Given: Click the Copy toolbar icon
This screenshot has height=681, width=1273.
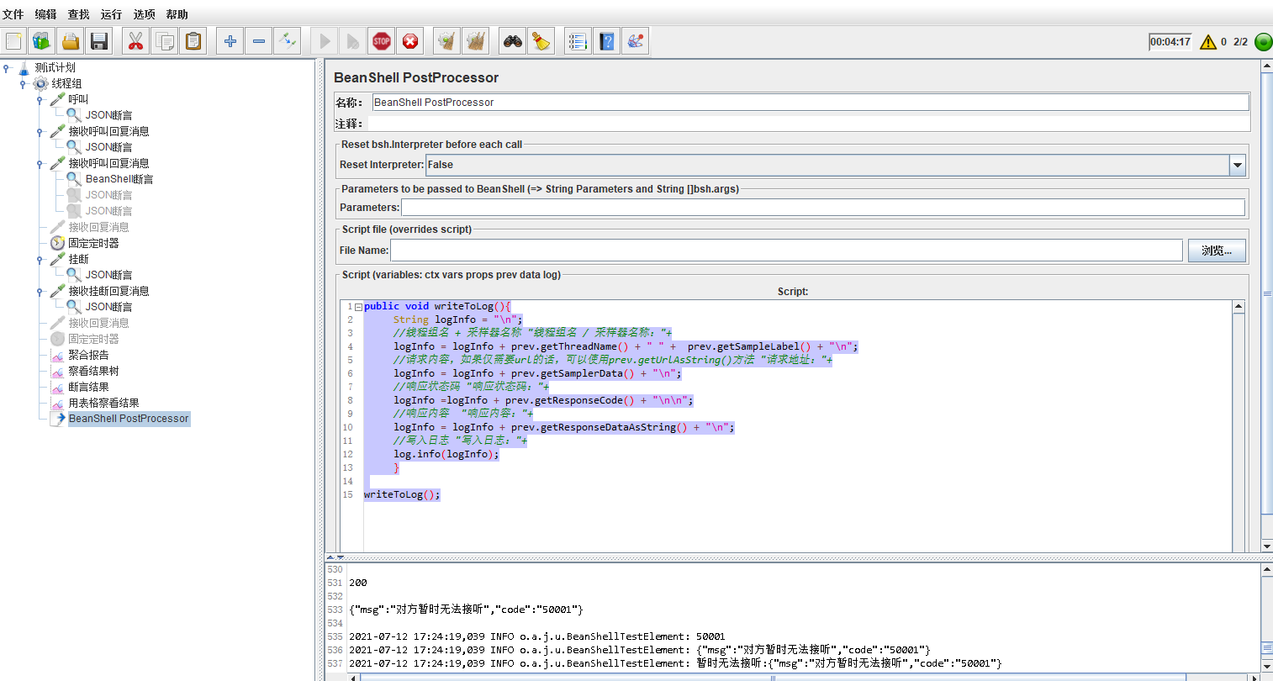Looking at the screenshot, I should click(x=165, y=41).
